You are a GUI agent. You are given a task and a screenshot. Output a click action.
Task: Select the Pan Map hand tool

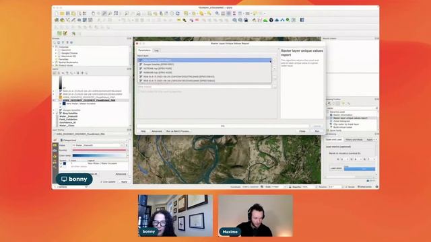pyautogui.click(x=94, y=13)
